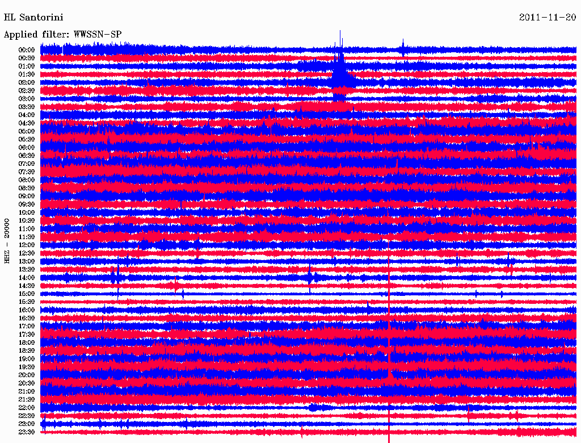Select the 21:00 time label
The height and width of the screenshot is (443, 581).
(27, 391)
